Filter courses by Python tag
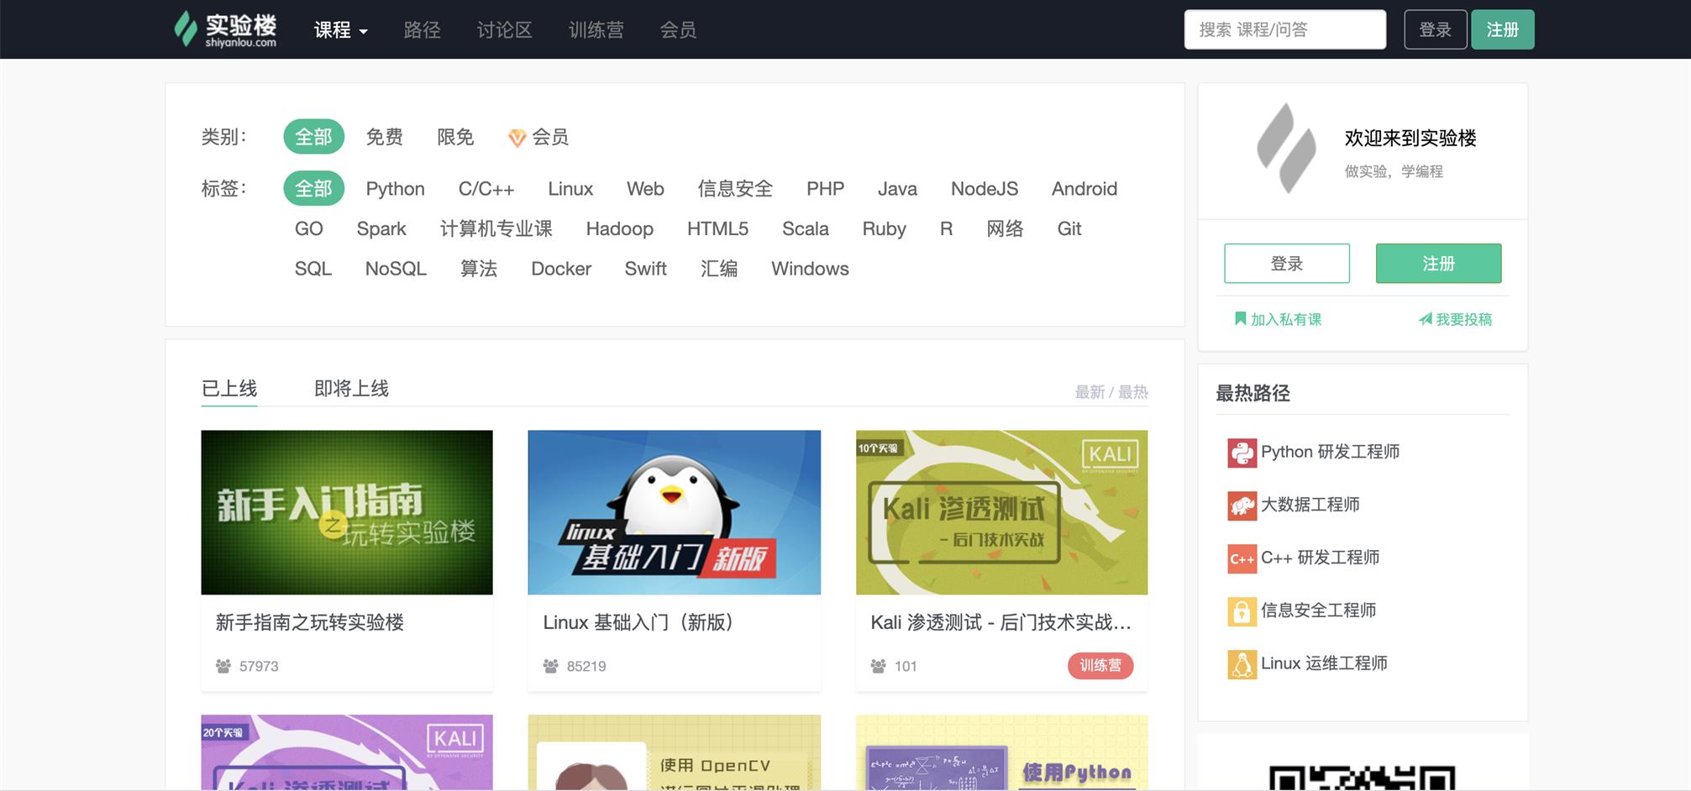Screen dimensions: 1691x791 [x=395, y=189]
